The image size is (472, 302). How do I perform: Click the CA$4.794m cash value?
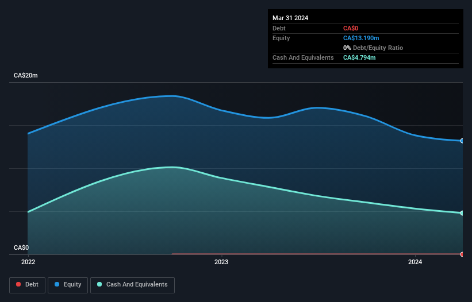pyautogui.click(x=359, y=57)
